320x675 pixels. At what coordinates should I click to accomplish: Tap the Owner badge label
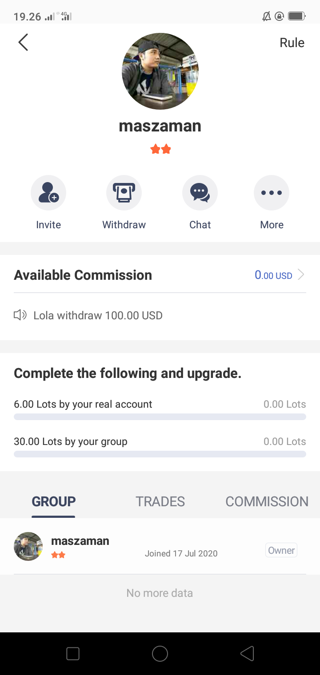pyautogui.click(x=281, y=550)
